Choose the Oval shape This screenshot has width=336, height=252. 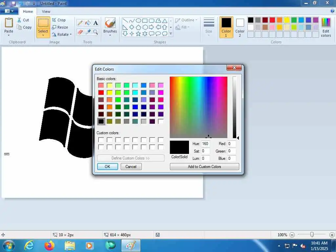point(138,21)
